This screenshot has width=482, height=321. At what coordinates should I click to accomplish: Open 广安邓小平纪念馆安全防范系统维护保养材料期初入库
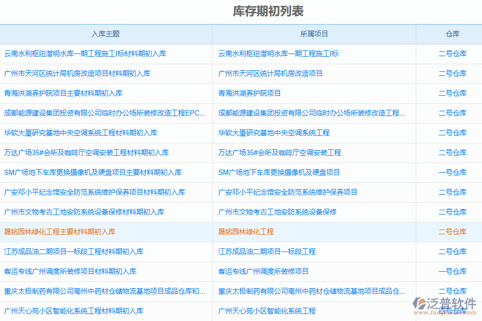(x=96, y=192)
